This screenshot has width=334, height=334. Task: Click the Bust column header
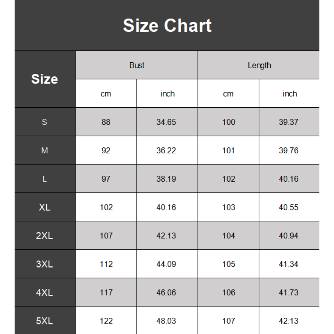[x=137, y=65]
